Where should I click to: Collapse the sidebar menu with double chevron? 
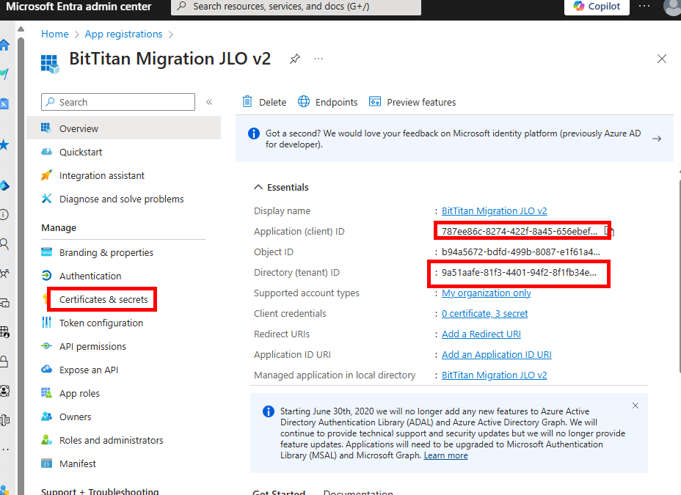pyautogui.click(x=209, y=102)
